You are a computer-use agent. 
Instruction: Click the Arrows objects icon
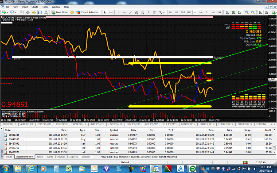(160, 12)
